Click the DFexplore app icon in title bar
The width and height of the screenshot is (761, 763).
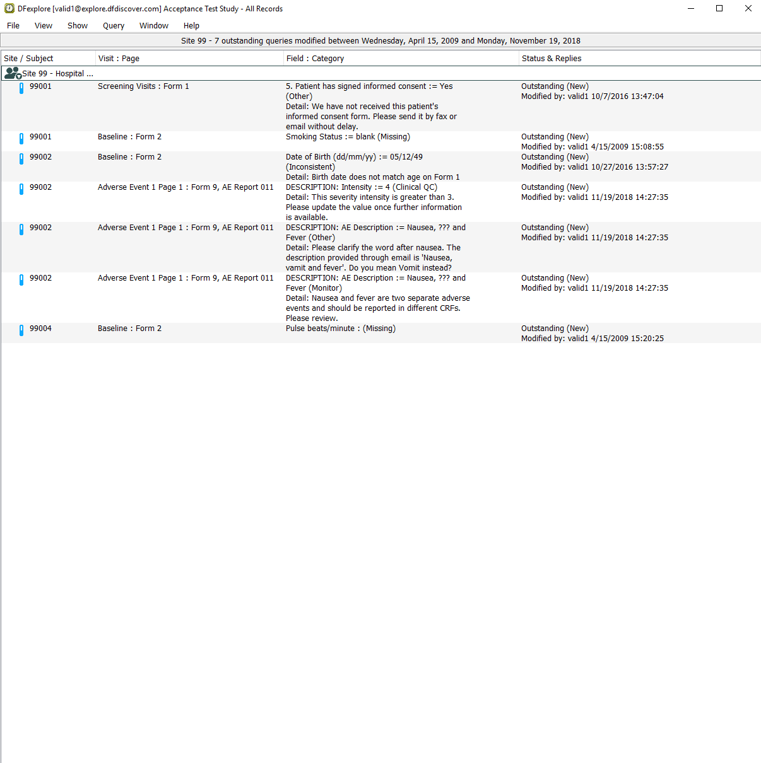pyautogui.click(x=9, y=9)
